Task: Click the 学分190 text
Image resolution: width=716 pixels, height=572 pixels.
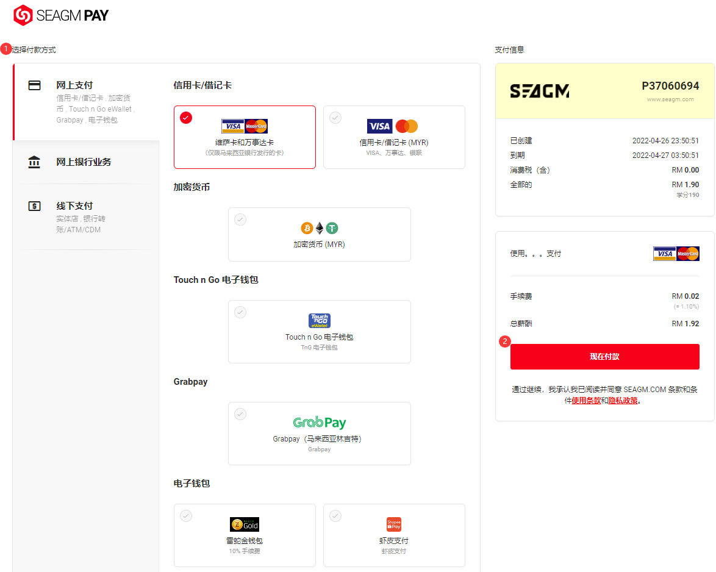Action: click(x=688, y=195)
